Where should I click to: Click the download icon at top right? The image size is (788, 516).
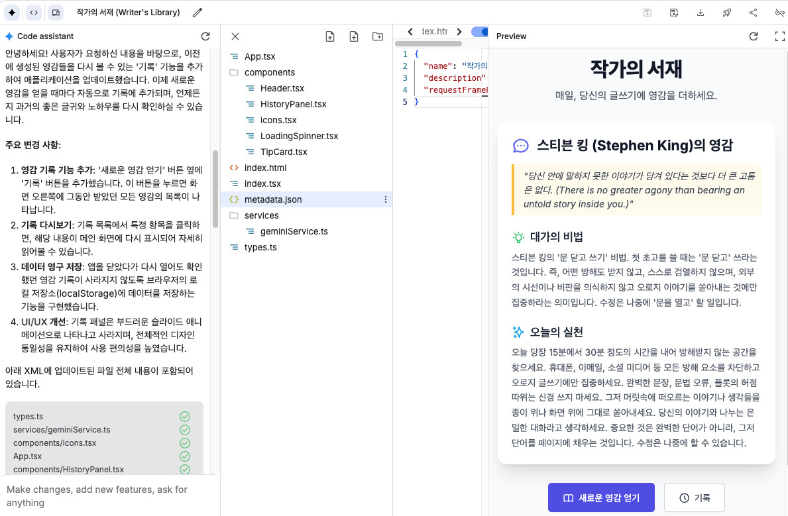pyautogui.click(x=701, y=12)
